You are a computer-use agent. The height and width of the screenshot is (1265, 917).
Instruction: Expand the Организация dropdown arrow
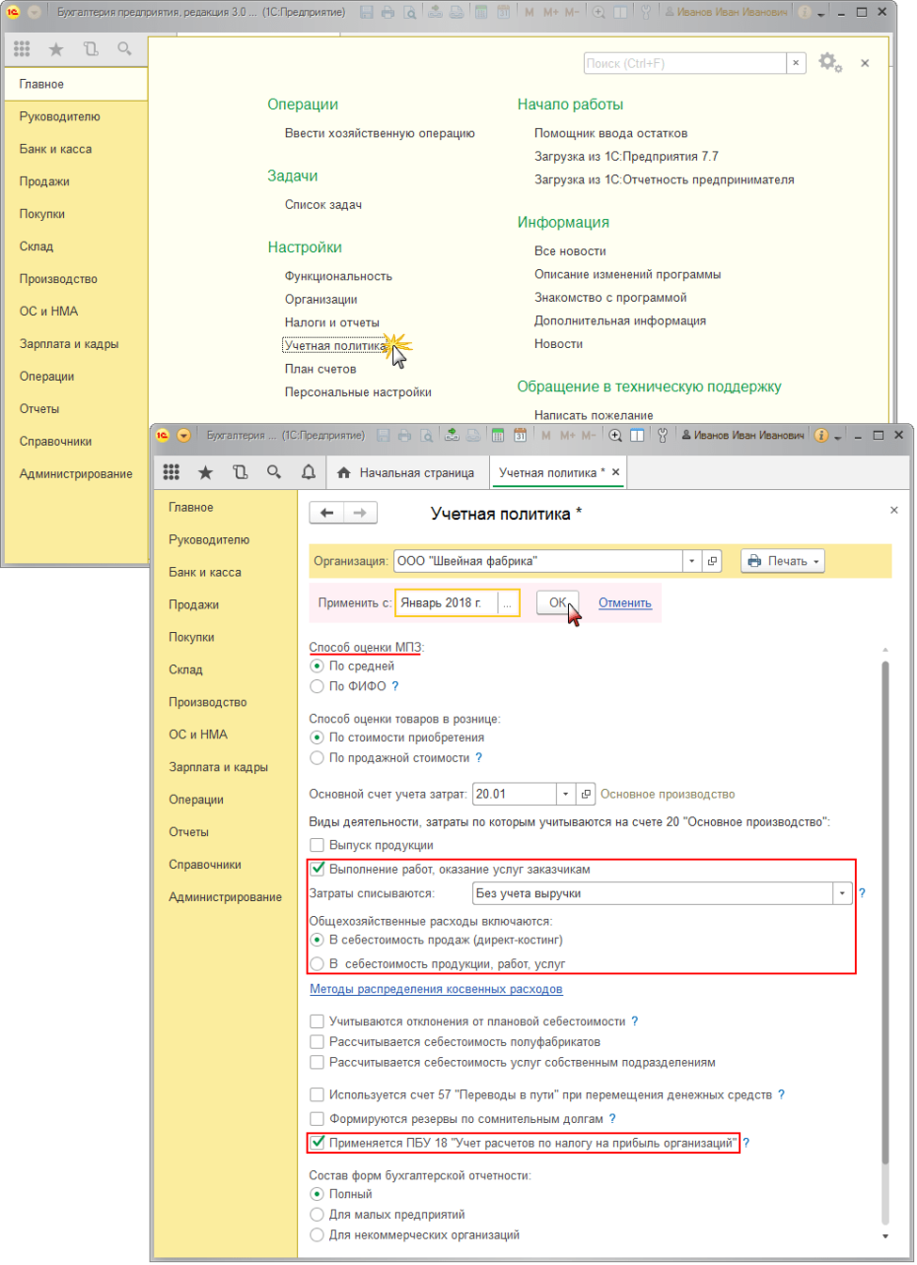coord(692,561)
